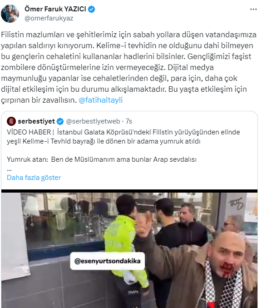The width and height of the screenshot is (262, 308).
Task: Click the tweet's last sentence, çırpınan bir zavallısın
Action: pos(39,100)
